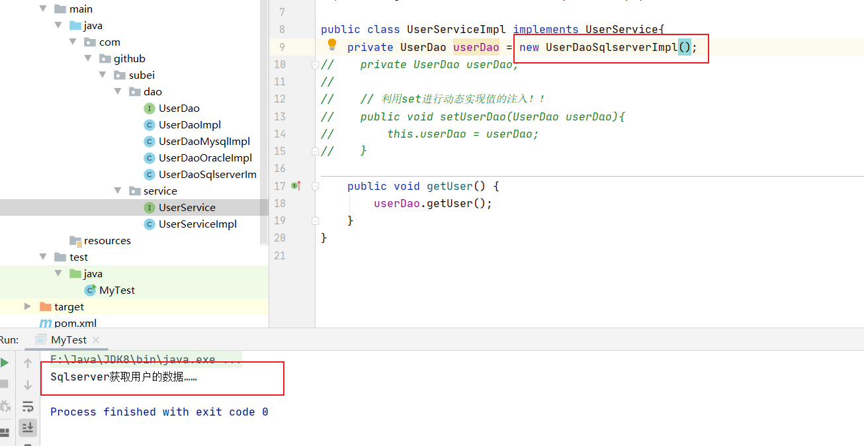This screenshot has height=446, width=864.
Task: Select UserServiceImpl class in project tree
Action: tap(197, 224)
